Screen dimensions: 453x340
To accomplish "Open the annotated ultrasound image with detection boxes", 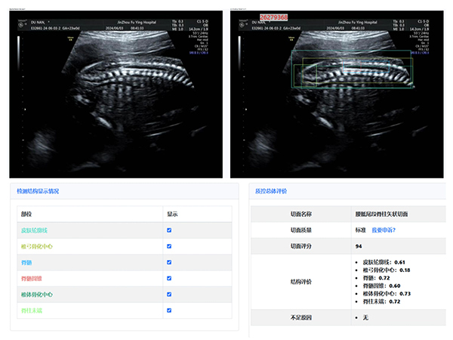I will tap(337, 94).
